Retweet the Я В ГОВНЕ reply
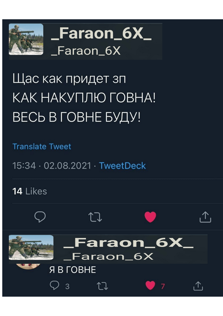This screenshot has height=316, width=223. (102, 286)
